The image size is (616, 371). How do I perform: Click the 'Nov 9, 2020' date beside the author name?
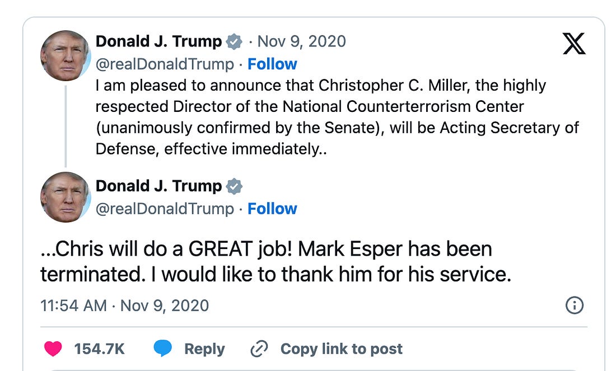pyautogui.click(x=301, y=41)
